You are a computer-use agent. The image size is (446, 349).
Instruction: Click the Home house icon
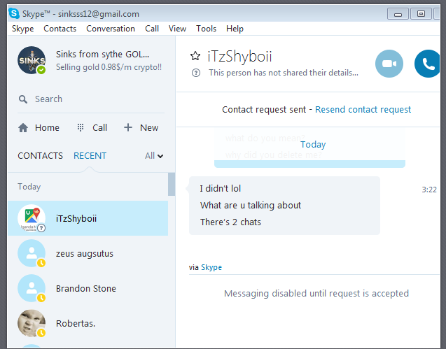(23, 128)
